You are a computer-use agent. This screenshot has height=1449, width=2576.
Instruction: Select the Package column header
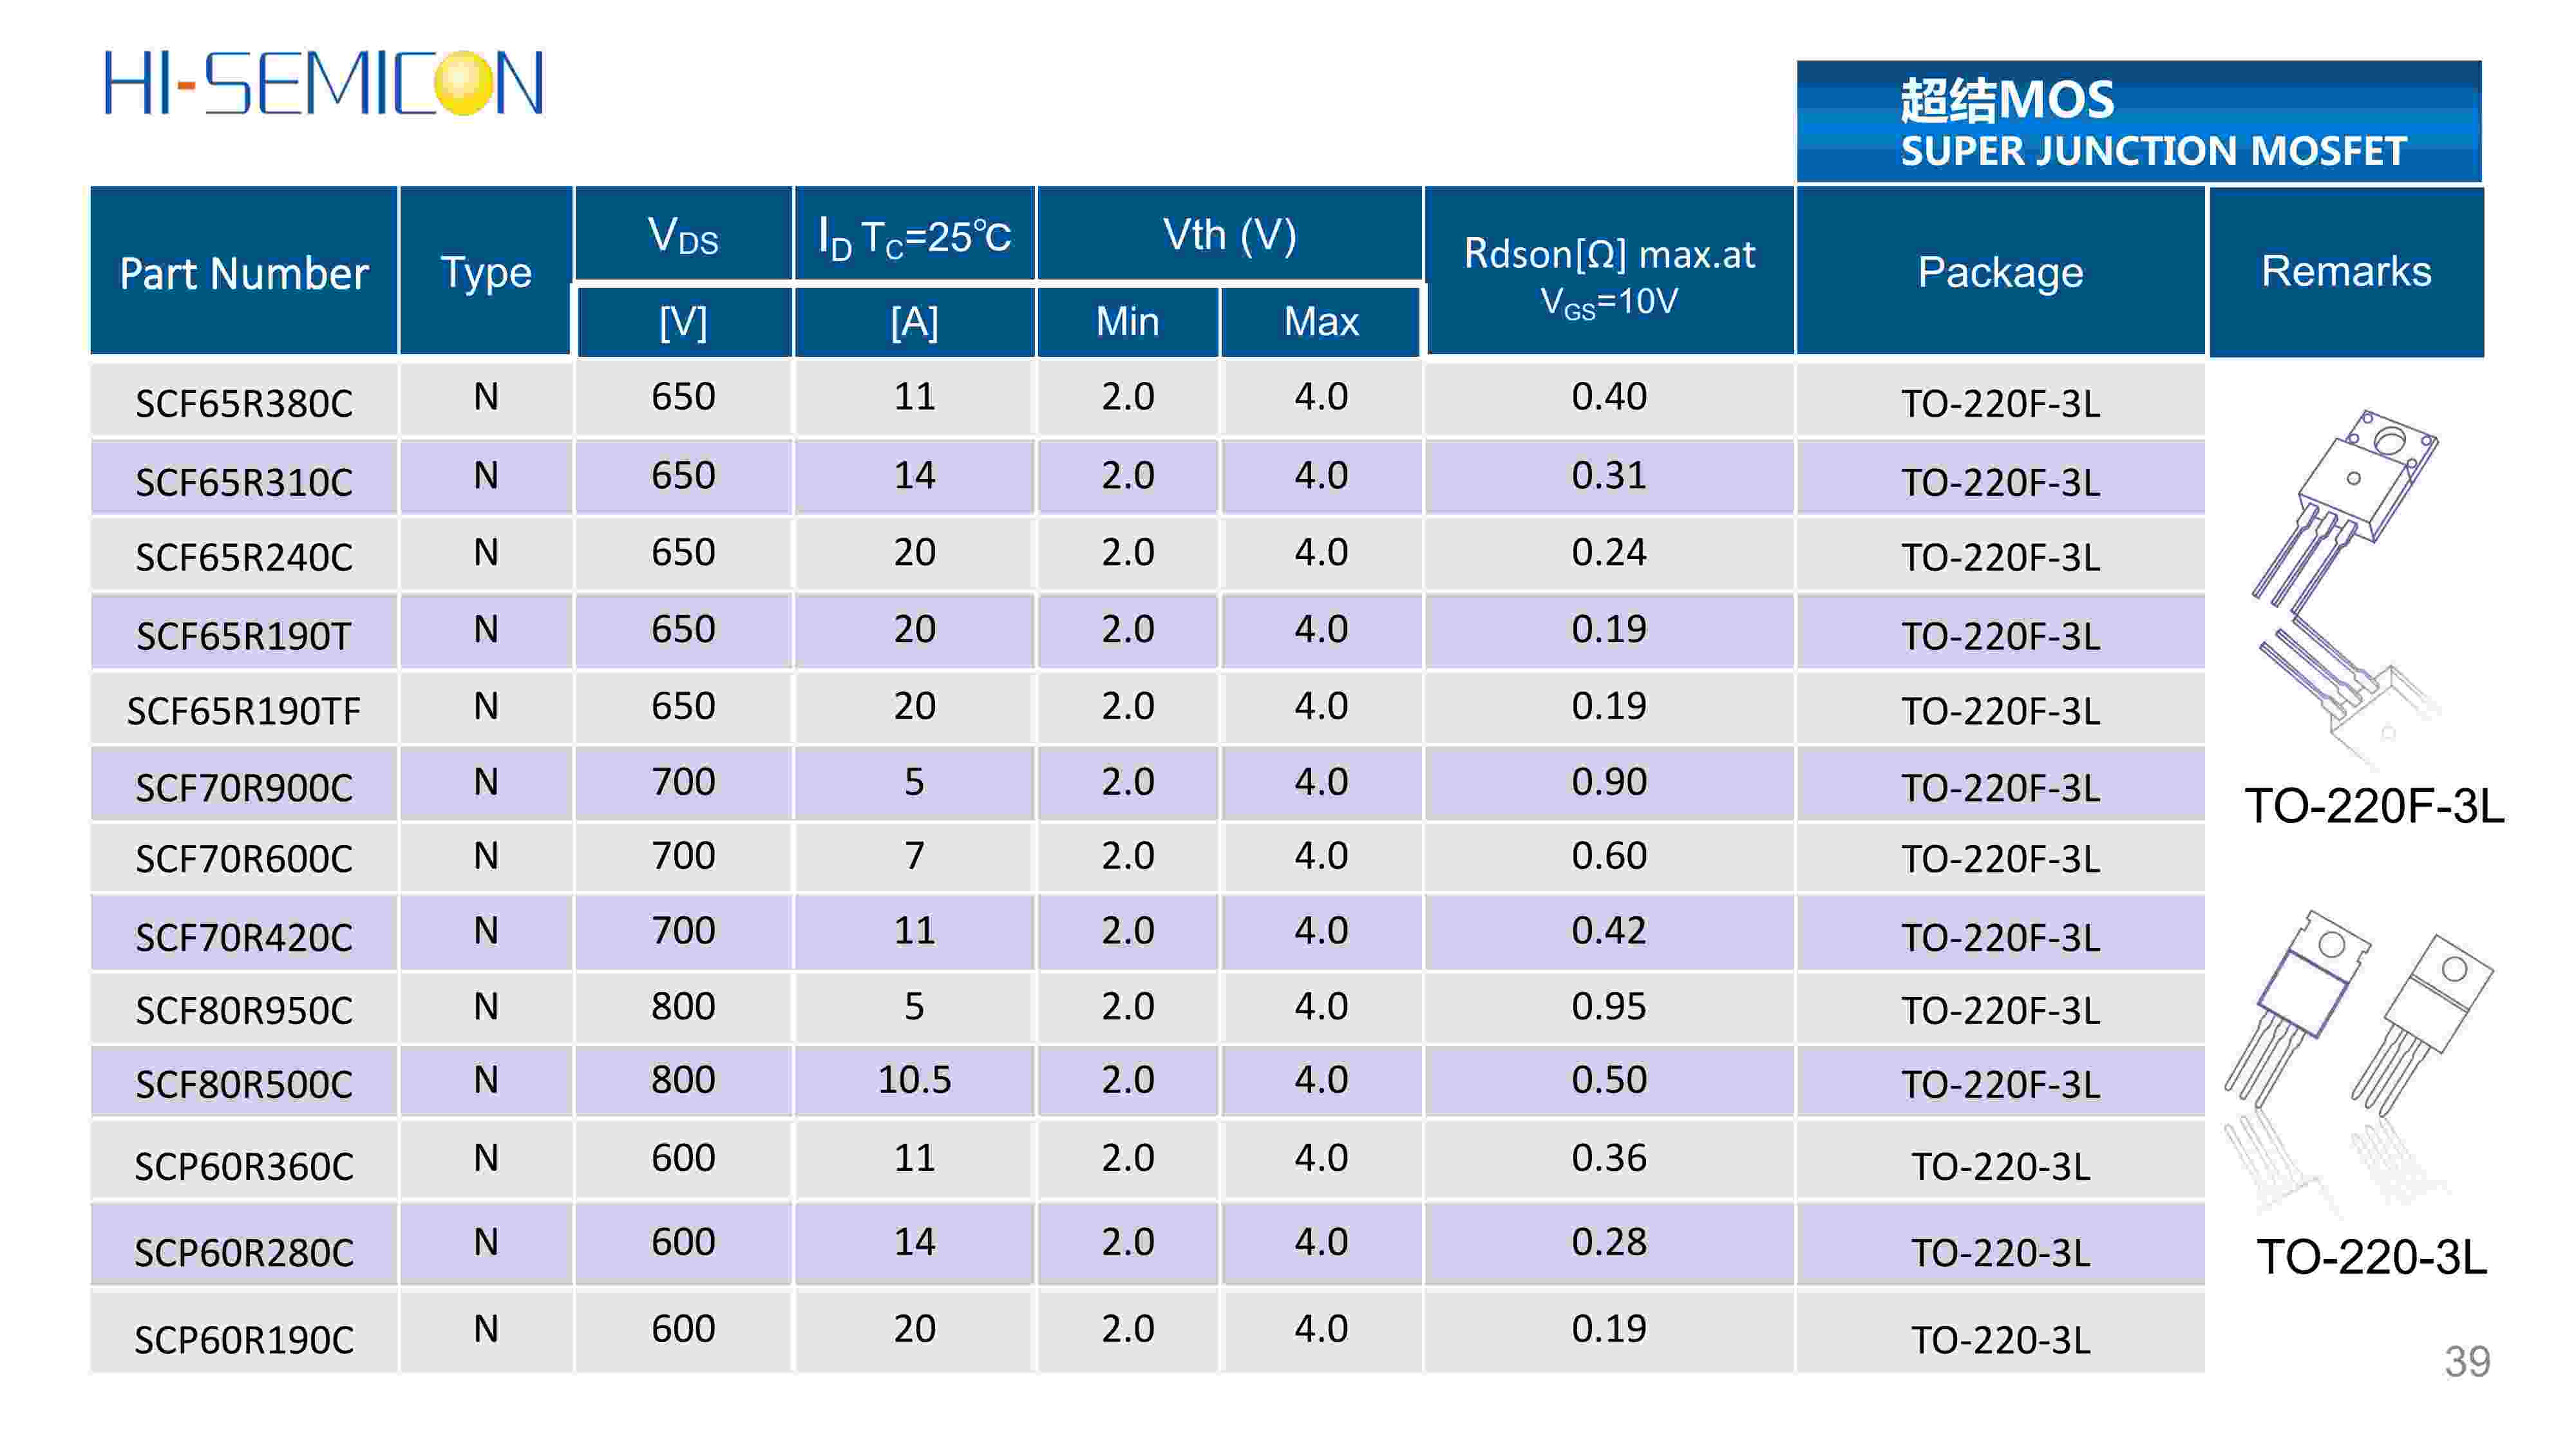(x=2000, y=272)
